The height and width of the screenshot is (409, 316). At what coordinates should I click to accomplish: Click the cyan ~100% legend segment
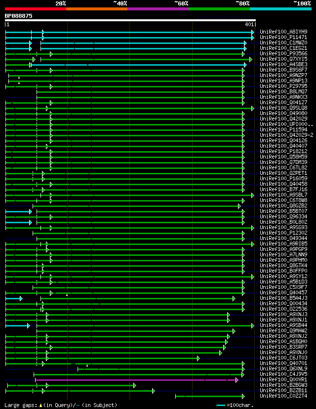(280, 9)
